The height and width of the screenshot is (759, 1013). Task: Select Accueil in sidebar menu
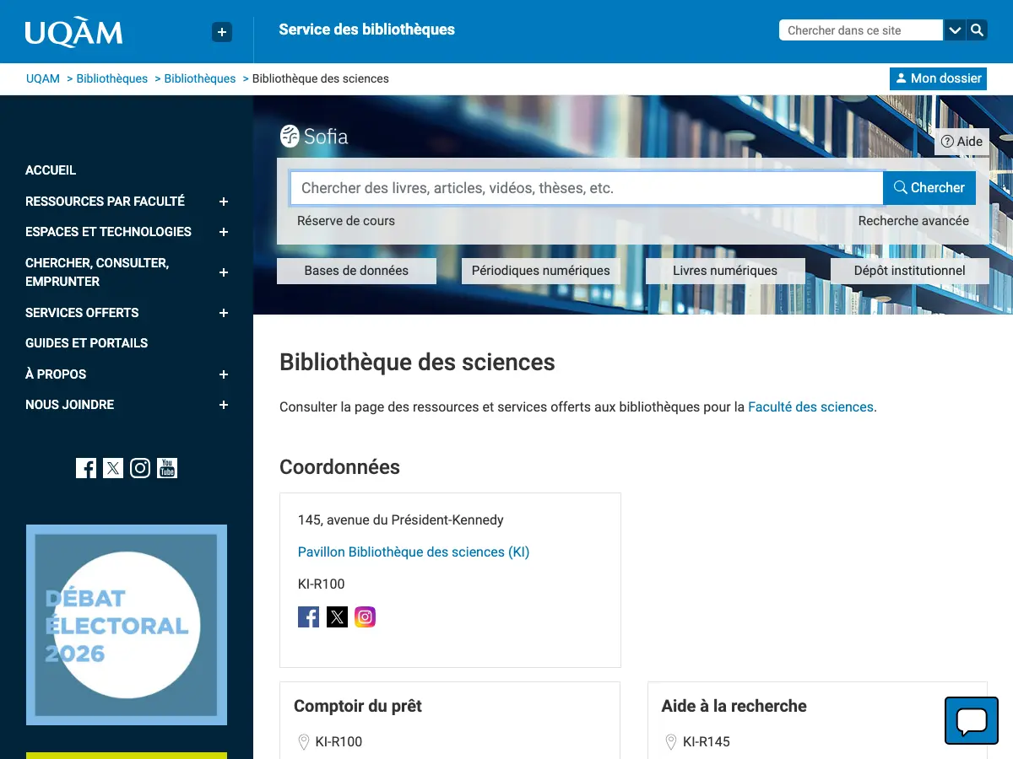click(x=51, y=170)
